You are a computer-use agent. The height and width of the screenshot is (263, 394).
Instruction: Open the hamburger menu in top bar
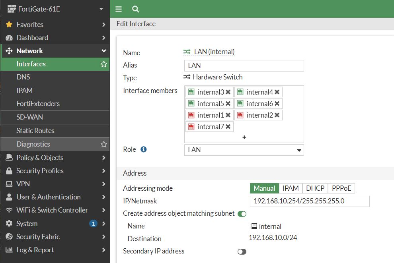coord(118,9)
